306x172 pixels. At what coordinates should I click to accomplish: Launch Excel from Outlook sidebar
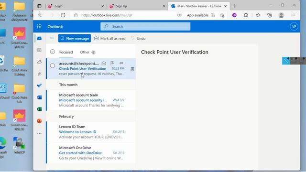39,109
